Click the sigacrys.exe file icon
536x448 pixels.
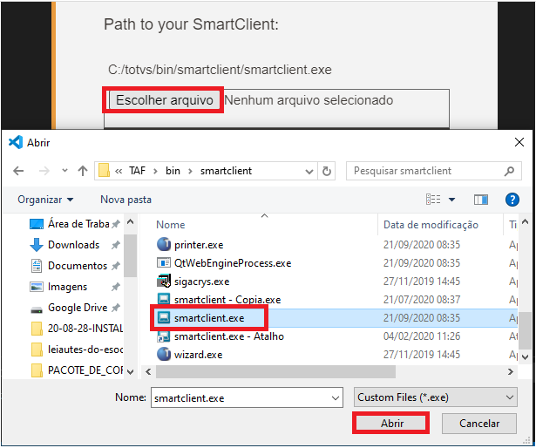click(x=164, y=282)
